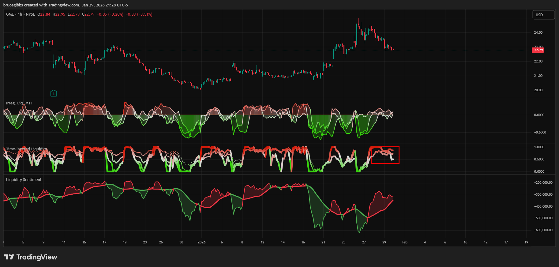Click the -0.83 (-3.51%) change value
The image size is (559, 267).
point(139,14)
